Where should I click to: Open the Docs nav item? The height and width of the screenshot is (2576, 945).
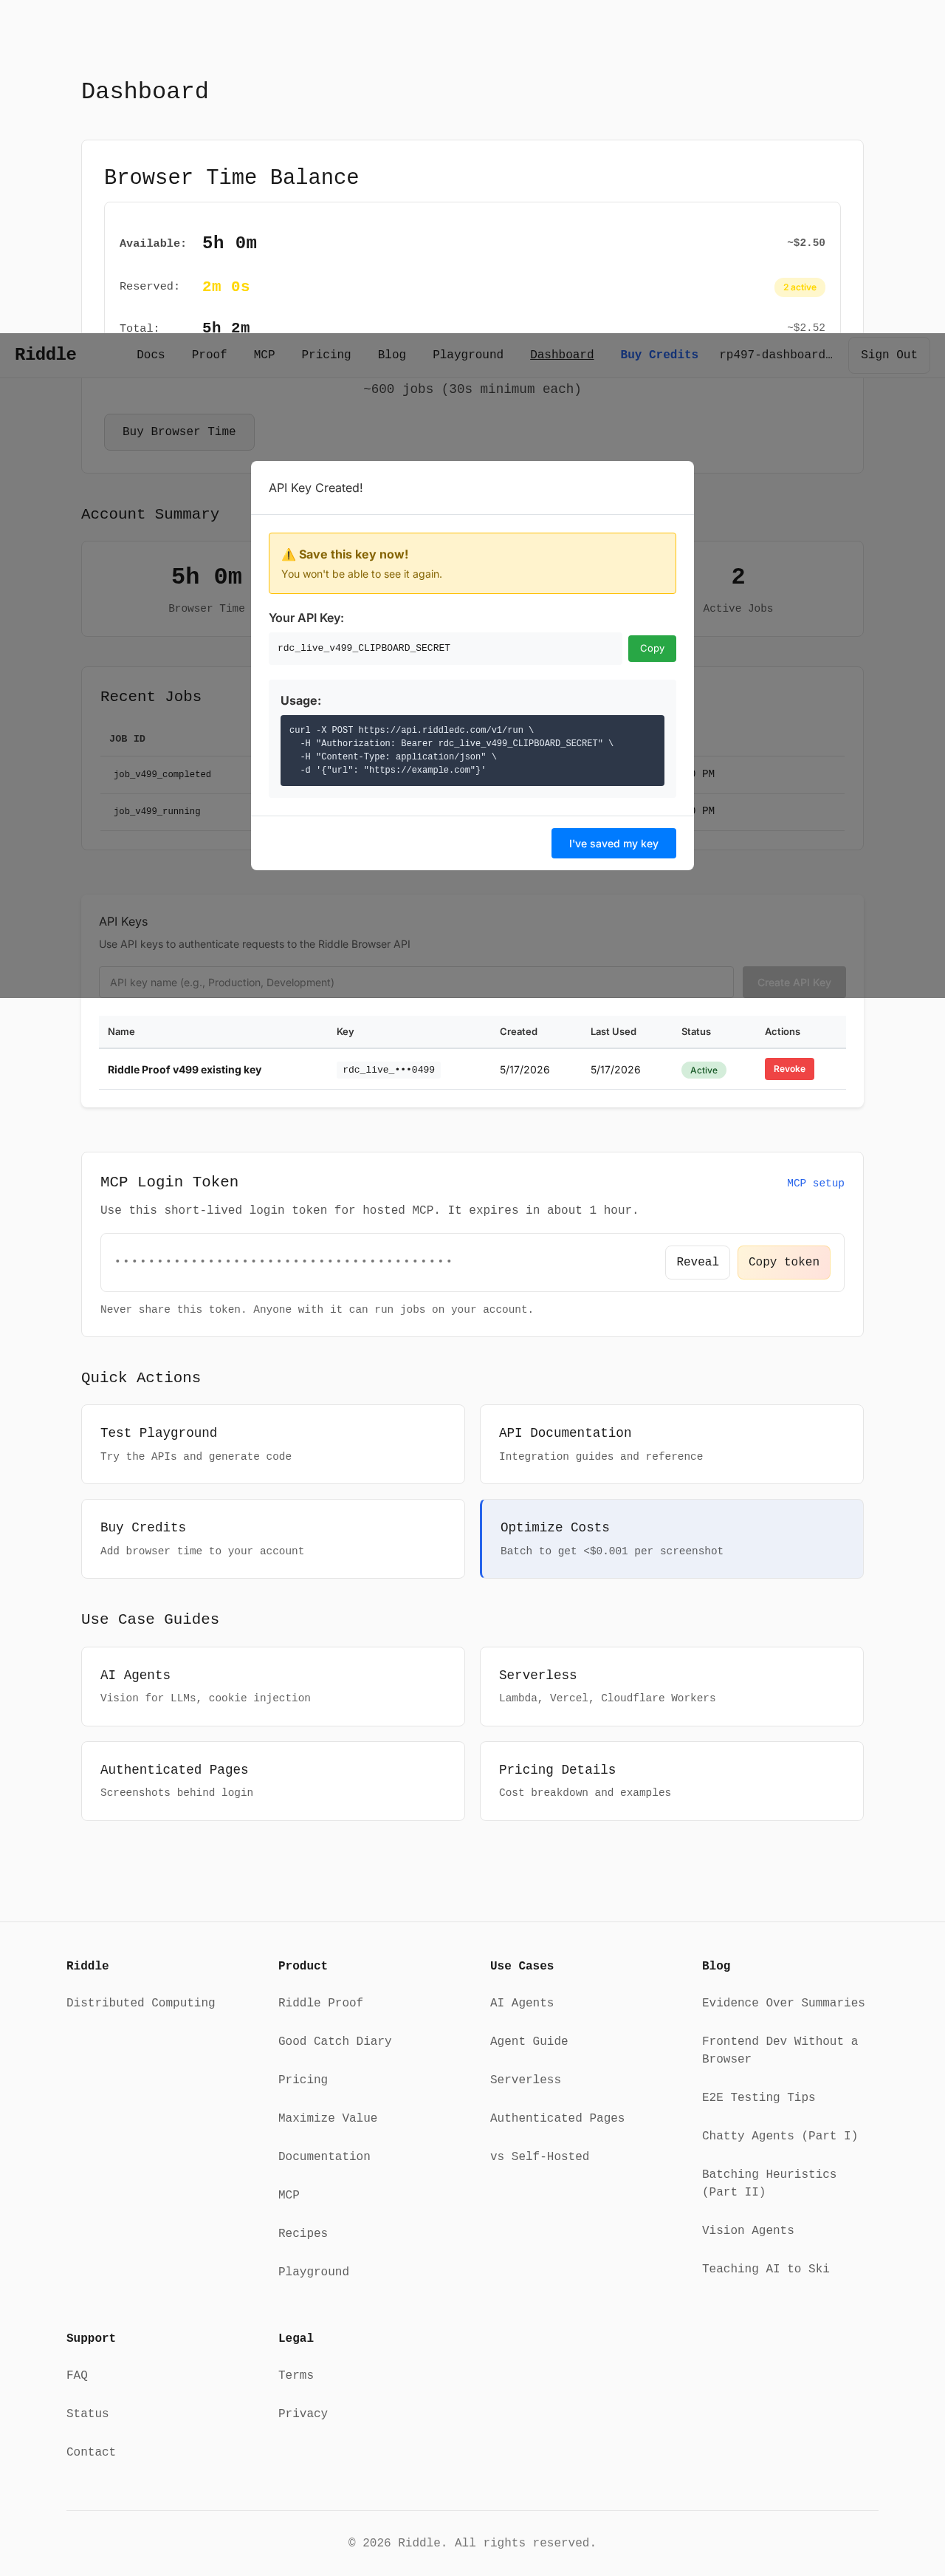pyautogui.click(x=151, y=354)
